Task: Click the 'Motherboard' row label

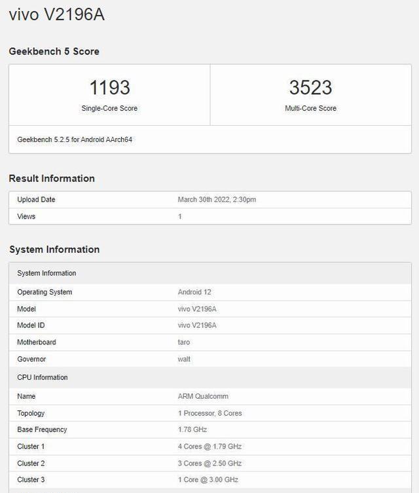Action: tap(37, 342)
